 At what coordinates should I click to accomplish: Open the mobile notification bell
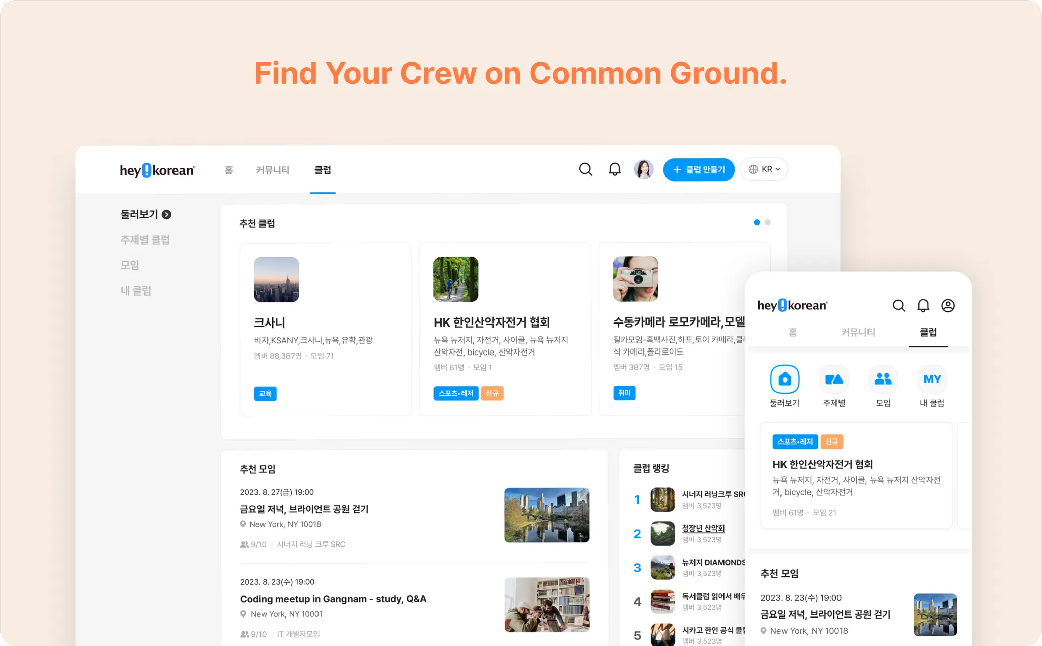pyautogui.click(x=923, y=305)
